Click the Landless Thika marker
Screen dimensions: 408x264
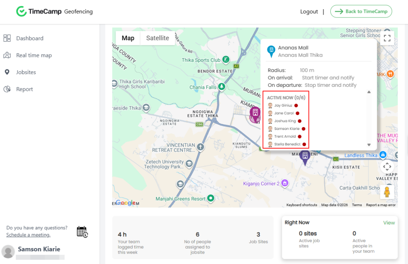[x=382, y=155]
